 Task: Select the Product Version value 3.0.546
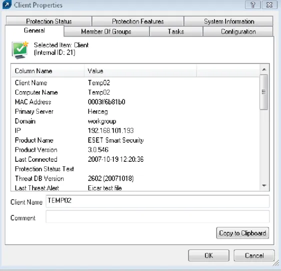click(x=98, y=150)
